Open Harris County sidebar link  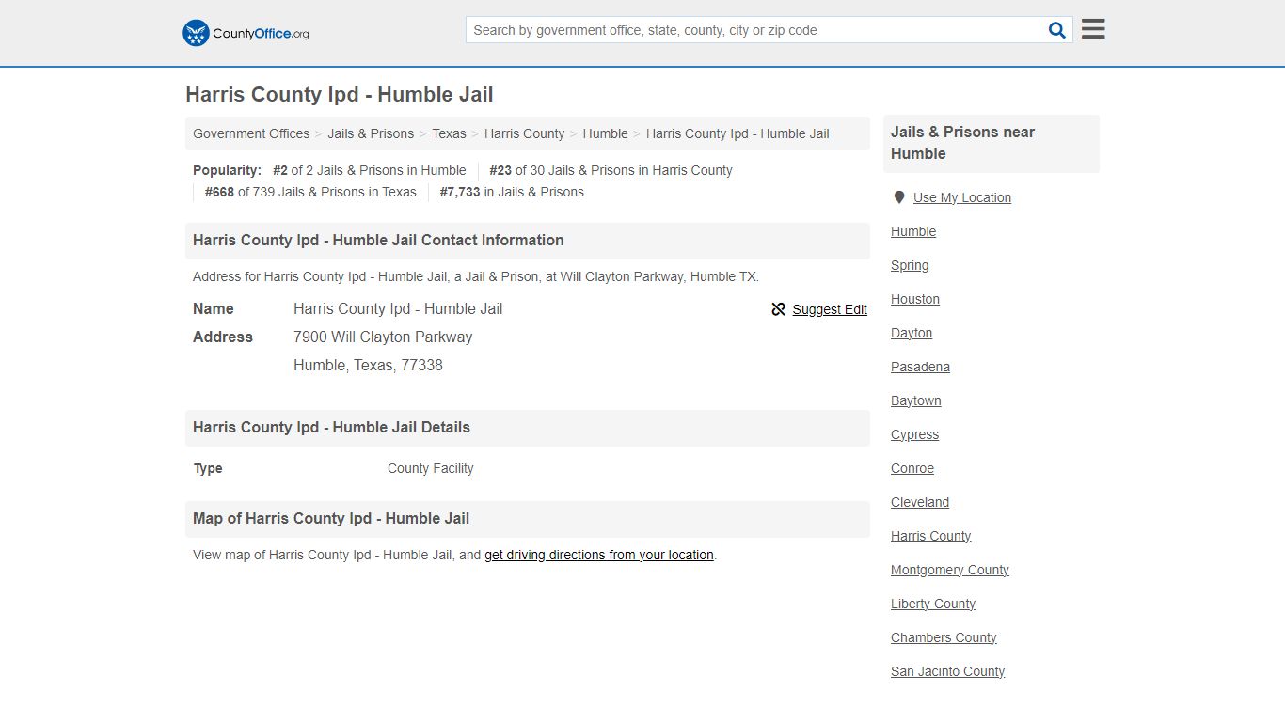[x=930, y=536]
